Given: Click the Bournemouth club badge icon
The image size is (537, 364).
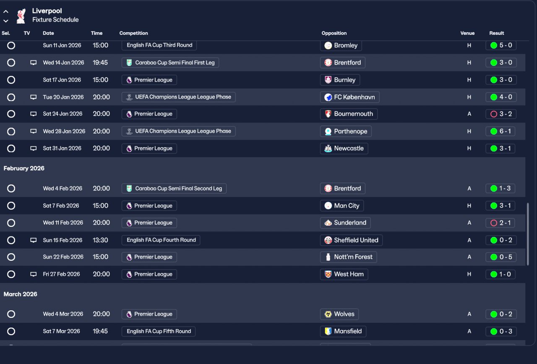Looking at the screenshot, I should click(x=328, y=114).
